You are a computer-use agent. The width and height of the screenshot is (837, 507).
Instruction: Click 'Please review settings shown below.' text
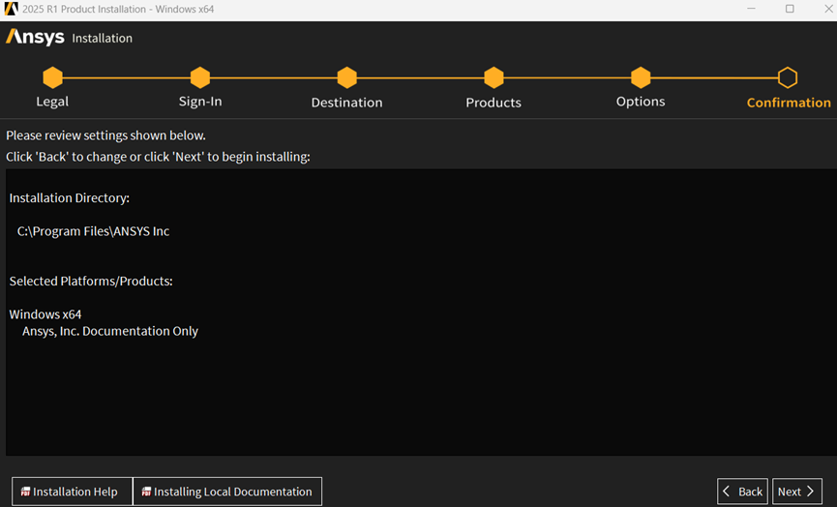pyautogui.click(x=105, y=135)
